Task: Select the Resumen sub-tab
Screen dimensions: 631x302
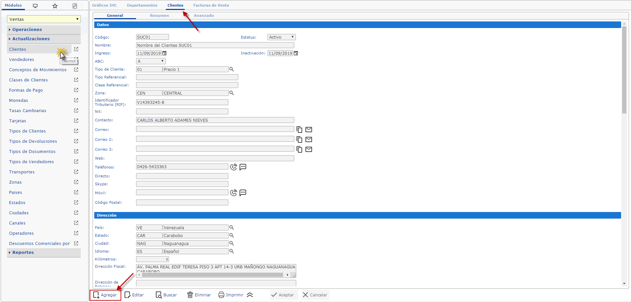Action: [x=159, y=15]
